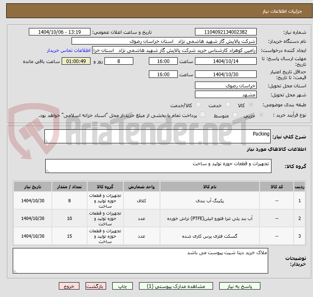The image size is (313, 297).
Task: Click the گسکت فلزی پرس کاری شده item
Action: point(210,236)
